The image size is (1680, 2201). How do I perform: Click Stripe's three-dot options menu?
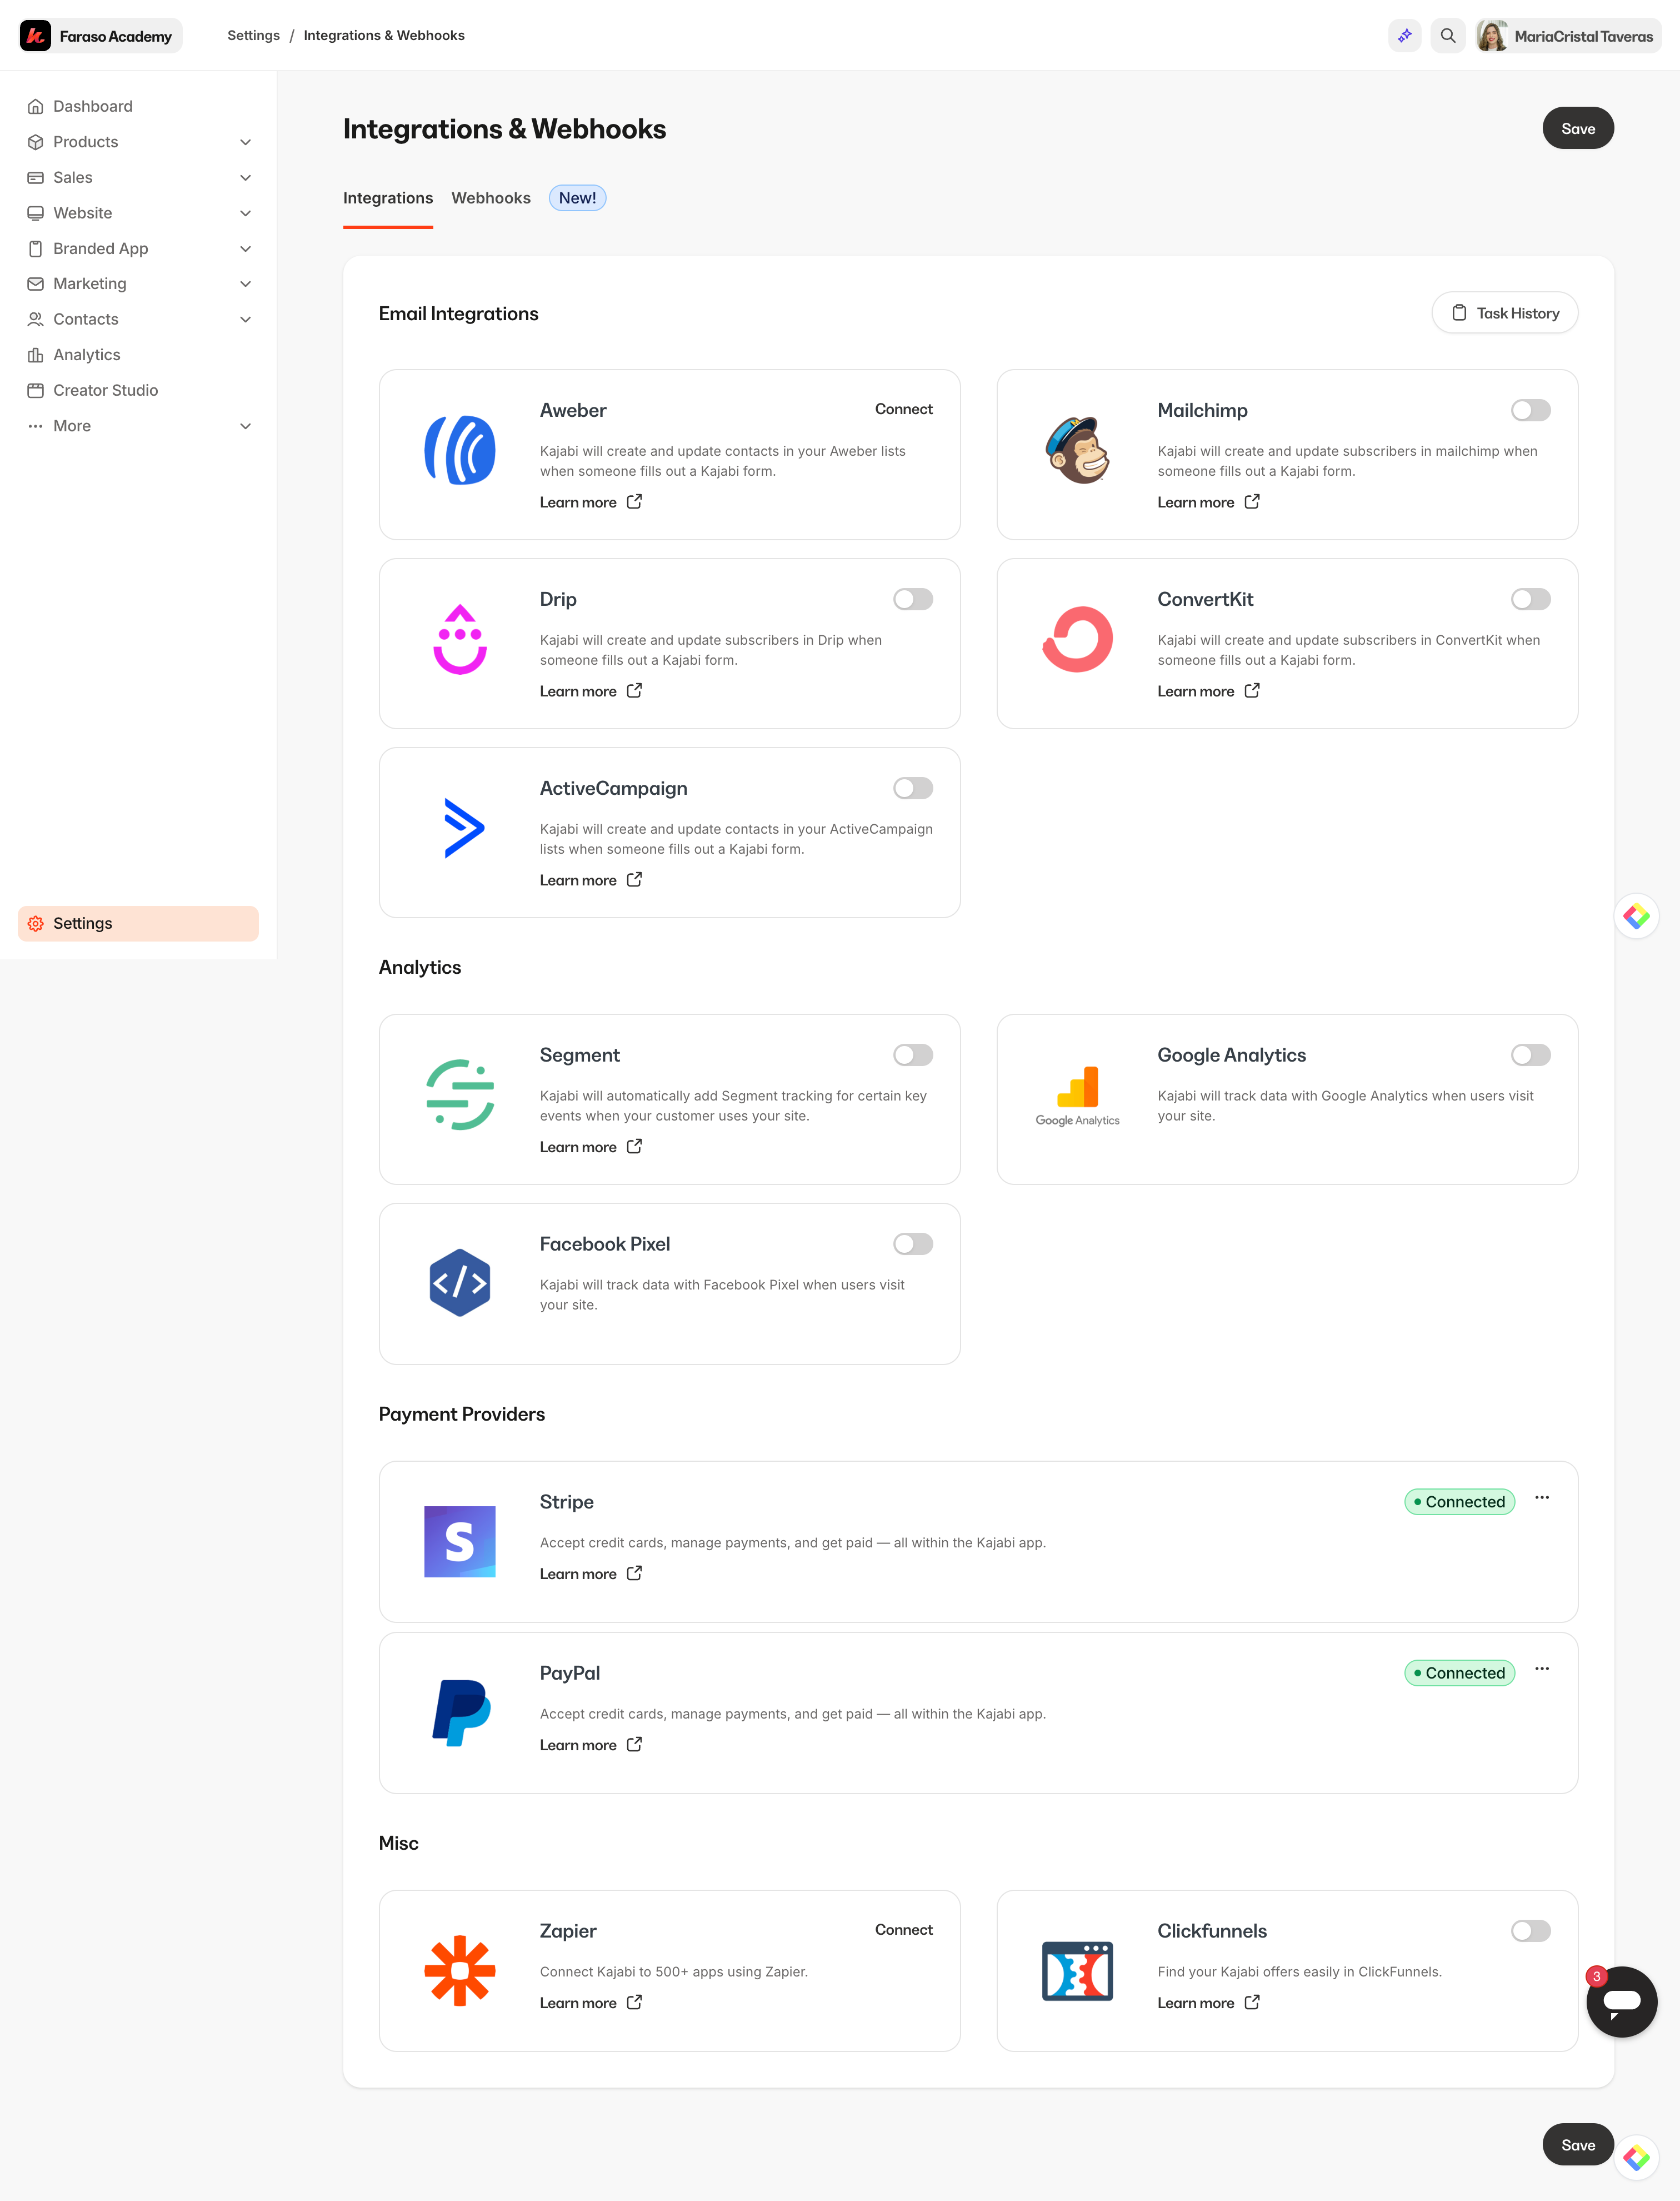(1542, 1498)
